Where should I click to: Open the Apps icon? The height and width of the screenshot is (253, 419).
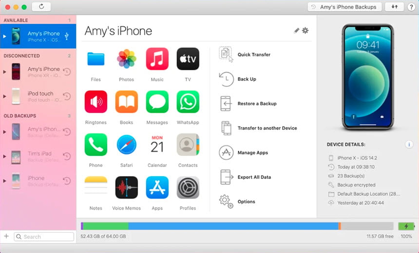tap(157, 187)
